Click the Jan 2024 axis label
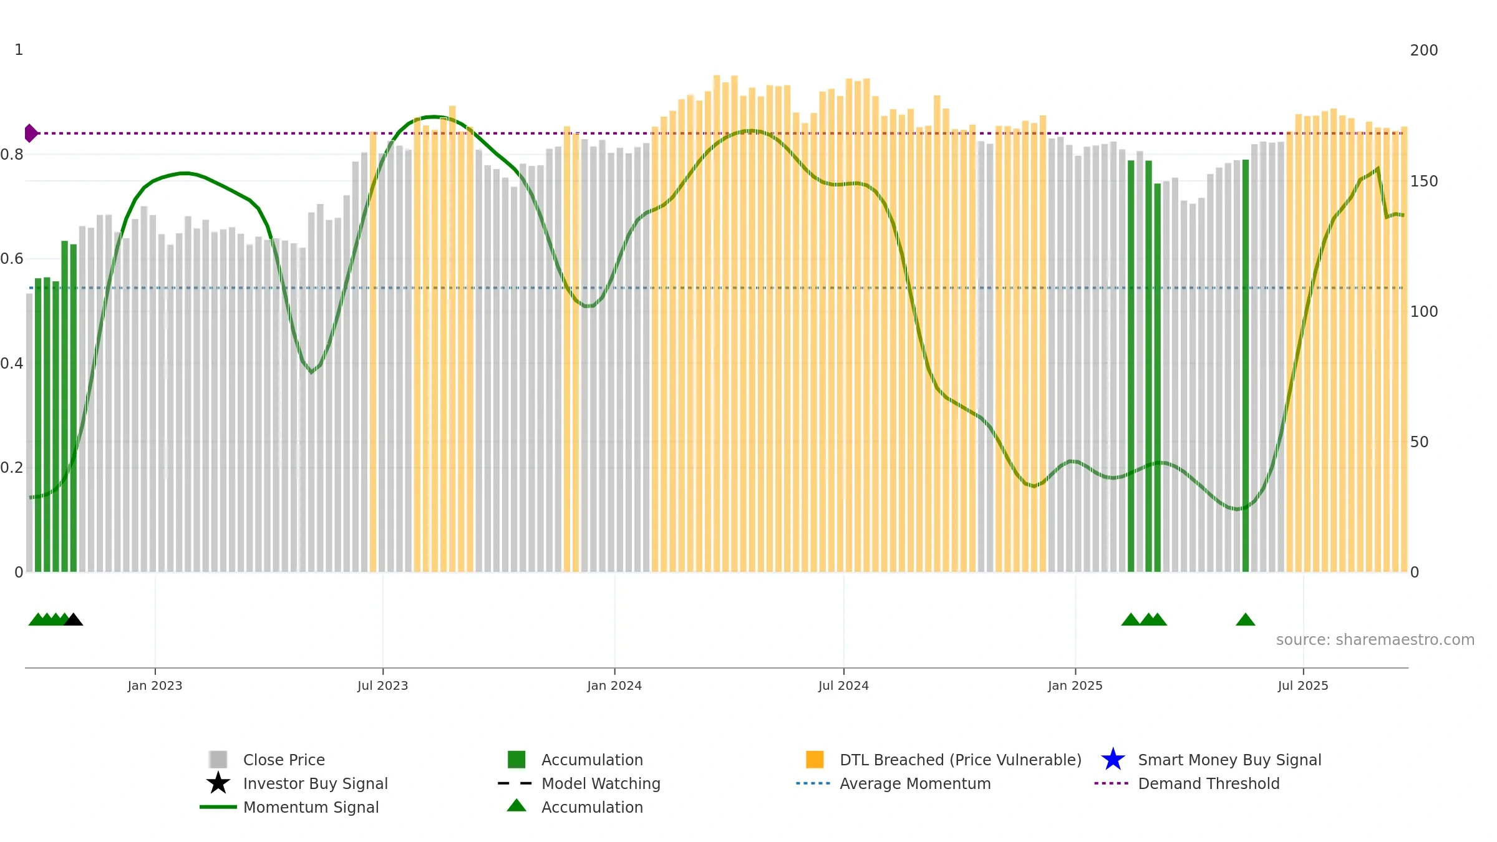 pos(614,685)
